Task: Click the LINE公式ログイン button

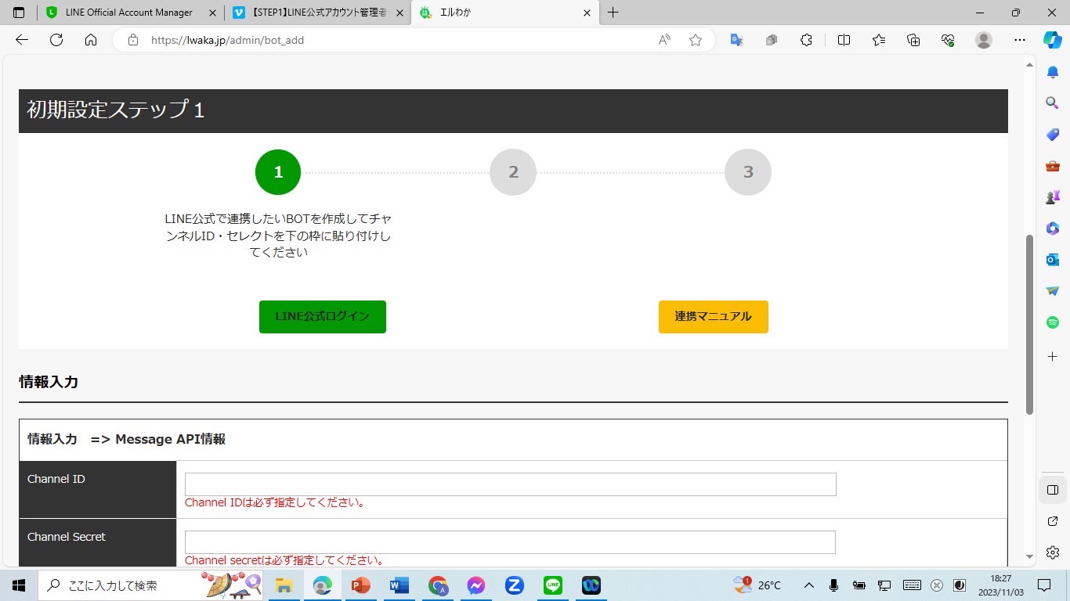Action: [x=323, y=317]
